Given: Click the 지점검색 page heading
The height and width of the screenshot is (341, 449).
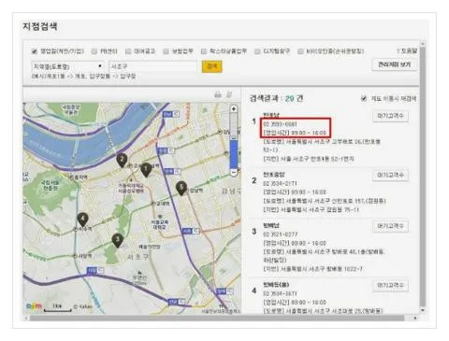Looking at the screenshot, I should [40, 26].
